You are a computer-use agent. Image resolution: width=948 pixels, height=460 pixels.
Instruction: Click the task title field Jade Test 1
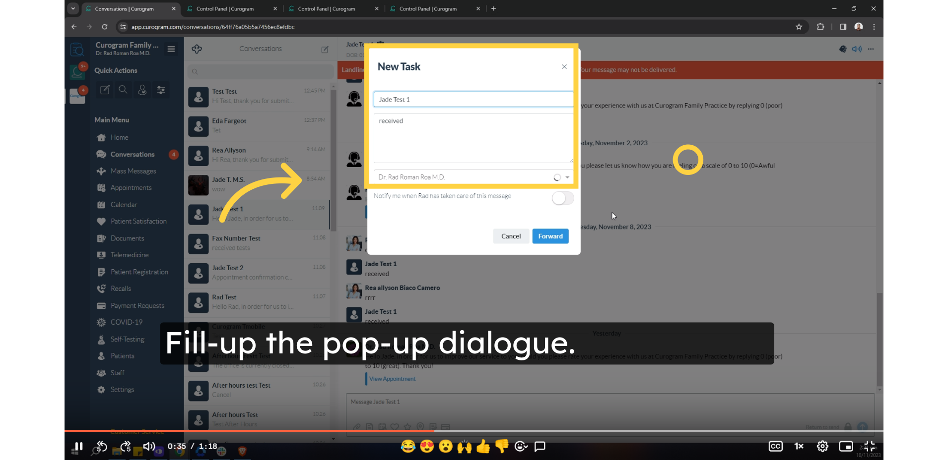click(474, 99)
